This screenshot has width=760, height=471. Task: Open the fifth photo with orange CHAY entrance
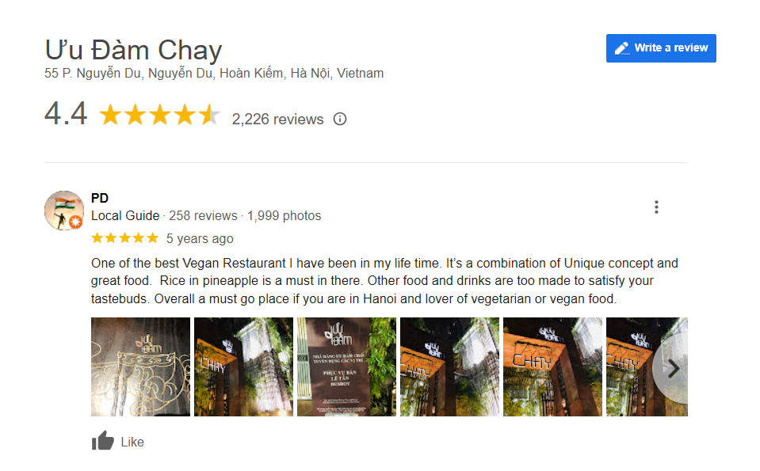(552, 367)
